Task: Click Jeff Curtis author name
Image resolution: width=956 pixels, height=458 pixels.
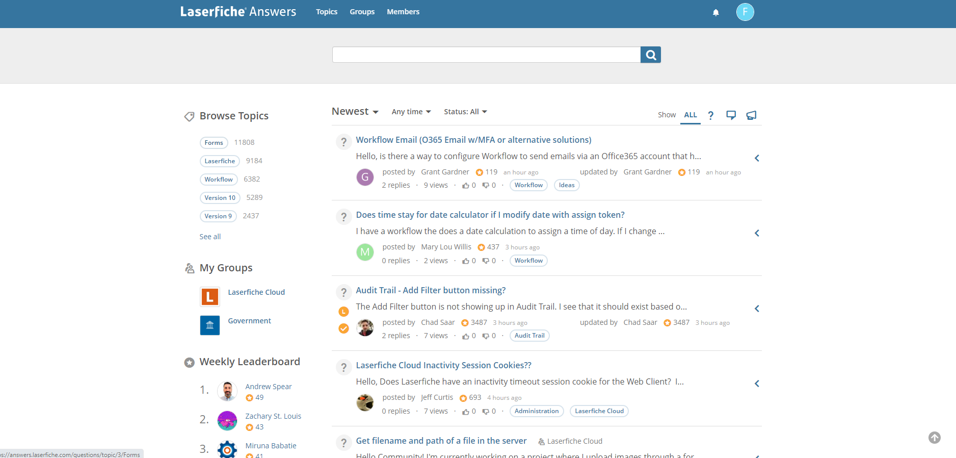Action: click(x=437, y=397)
